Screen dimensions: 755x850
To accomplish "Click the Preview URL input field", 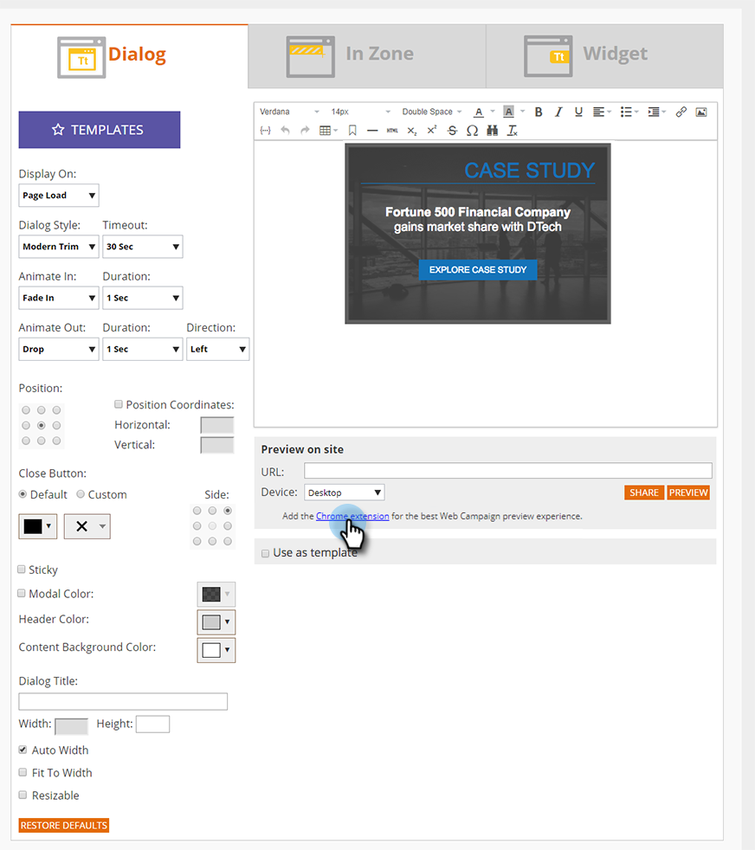I will [508, 471].
